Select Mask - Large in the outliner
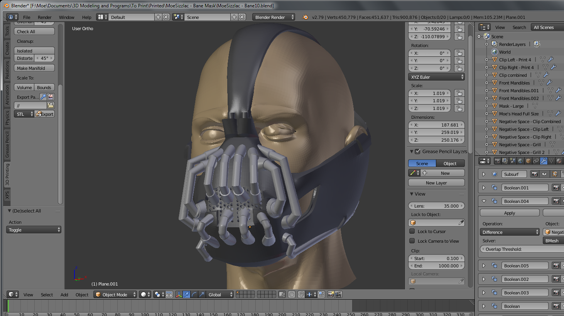The height and width of the screenshot is (316, 564). (511, 106)
